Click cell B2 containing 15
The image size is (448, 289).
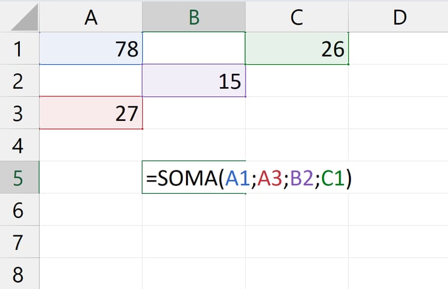coord(194,81)
